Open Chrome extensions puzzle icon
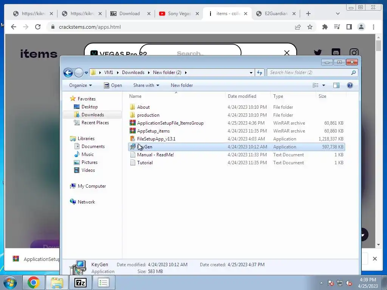This screenshot has width=387, height=290. tap(325, 27)
